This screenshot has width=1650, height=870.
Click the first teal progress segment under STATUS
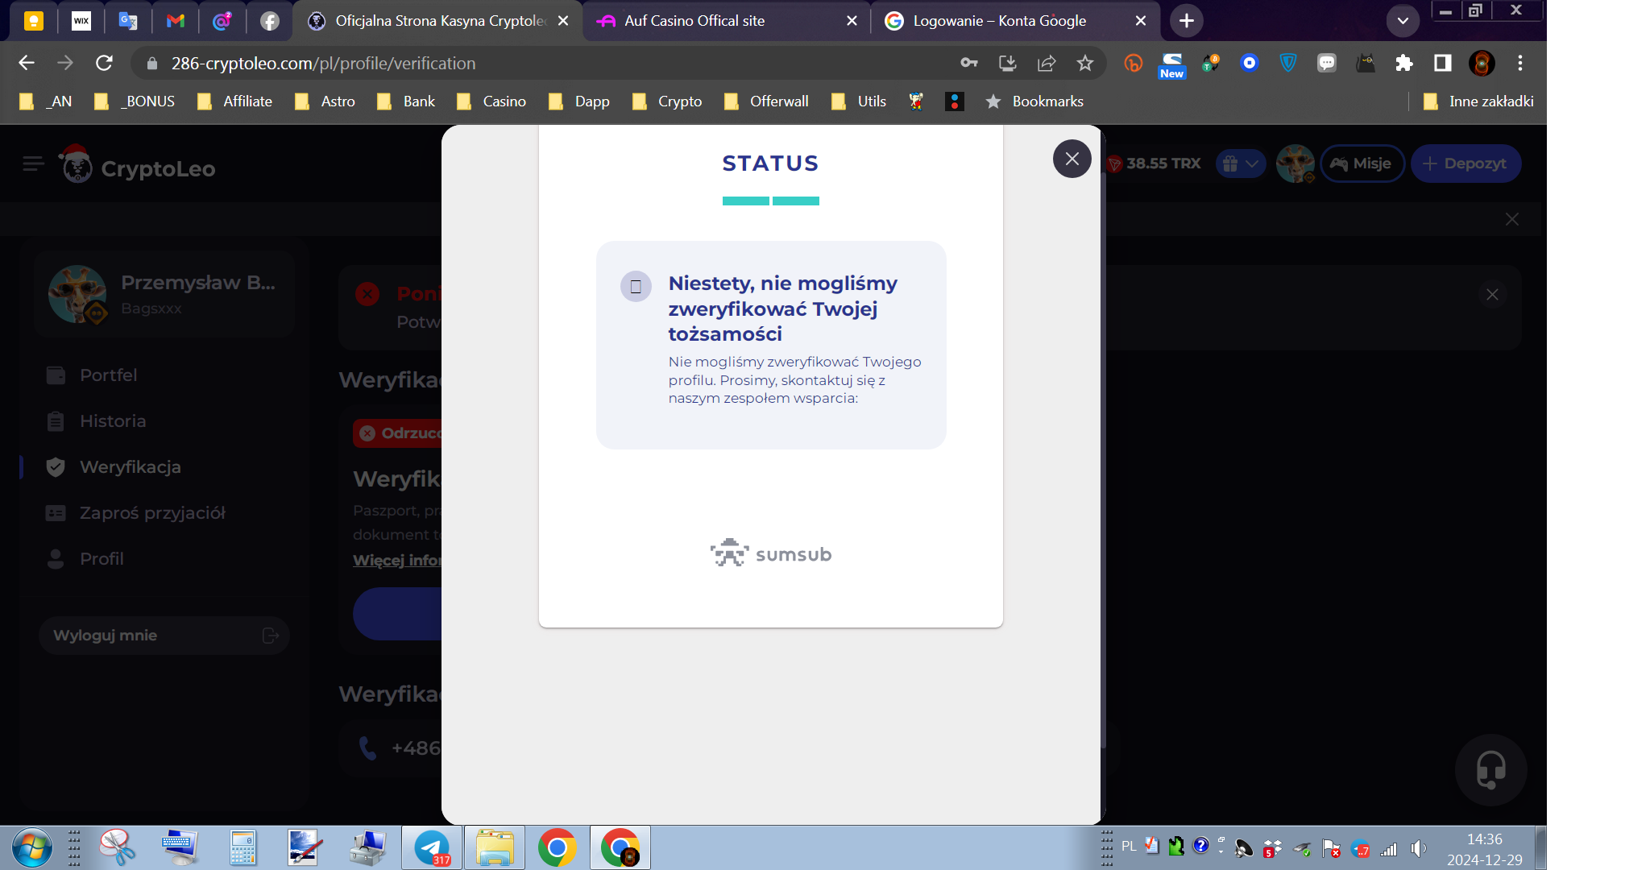[x=745, y=200]
